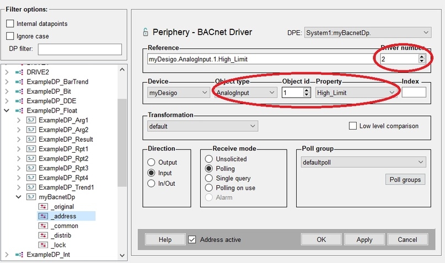
Task: Click the ExampleDP_Int datapoint icon
Action: click(19, 255)
